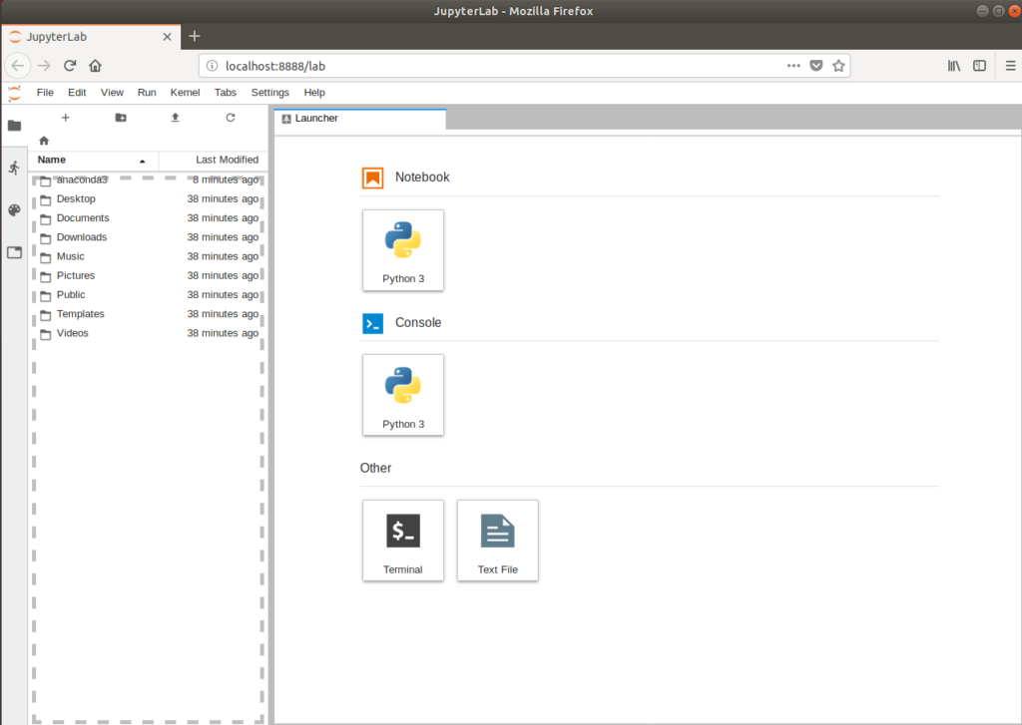
Task: Upload files using the upload icon
Action: (175, 117)
